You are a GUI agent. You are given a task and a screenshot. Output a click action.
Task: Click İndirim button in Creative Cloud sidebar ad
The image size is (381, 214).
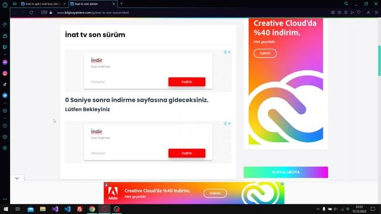pyautogui.click(x=265, y=53)
